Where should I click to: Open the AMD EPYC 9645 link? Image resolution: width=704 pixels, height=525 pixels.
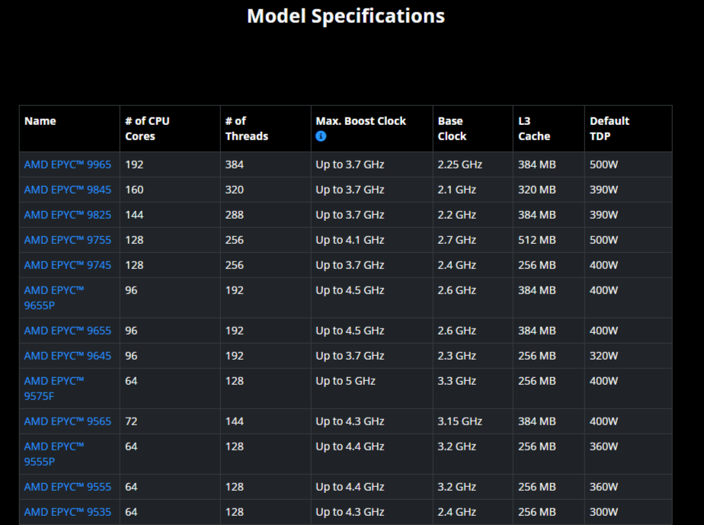click(67, 356)
